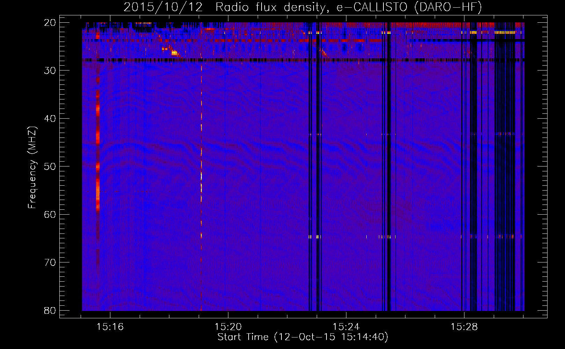
Task: Click the 'Start Time (12-Oct-15 15:14:40)' label
Action: coord(303,337)
